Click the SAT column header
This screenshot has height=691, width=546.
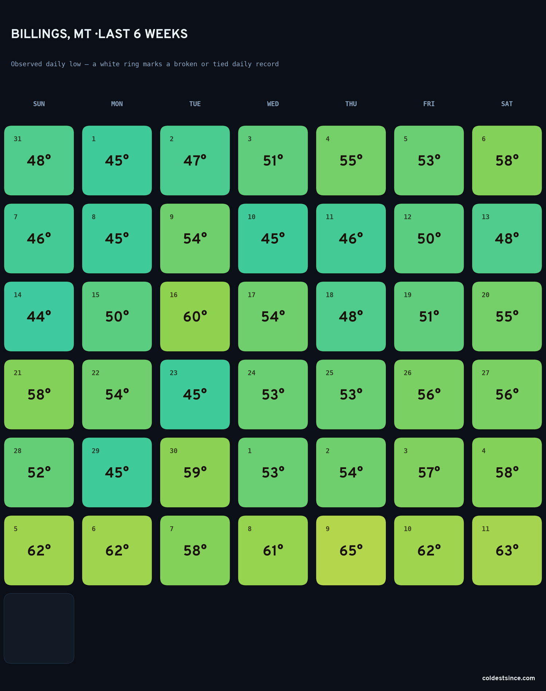(507, 104)
